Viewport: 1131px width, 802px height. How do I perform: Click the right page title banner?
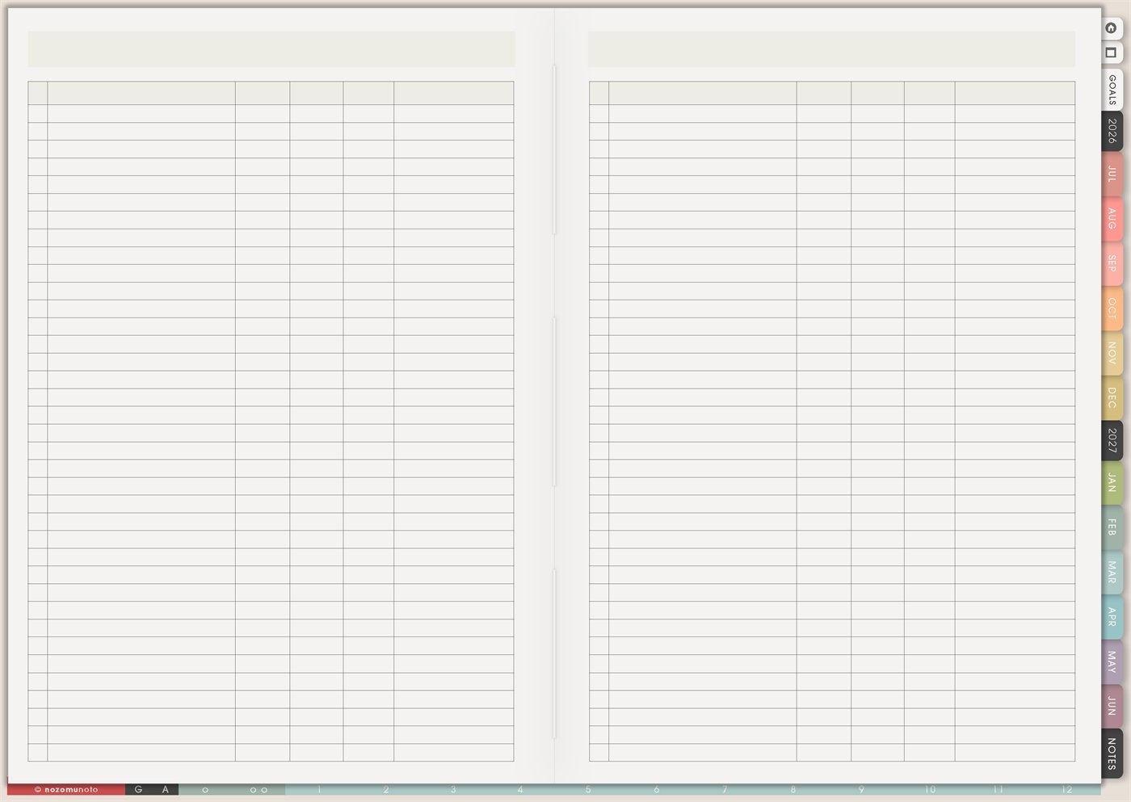pyautogui.click(x=831, y=49)
